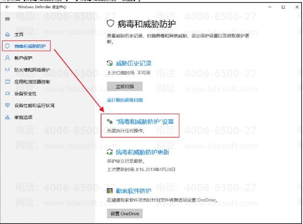Click the window icon for 应用和浏览器控制
Image resolution: width=303 pixels, height=224 pixels.
coord(7,81)
